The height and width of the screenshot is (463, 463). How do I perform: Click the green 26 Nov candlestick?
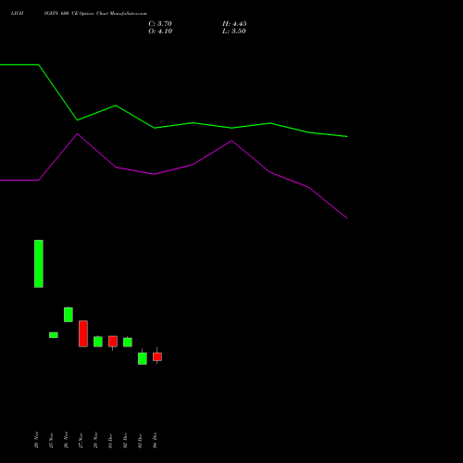coord(69,315)
